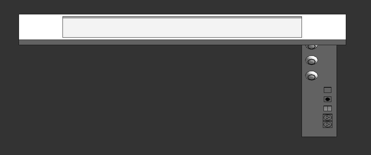Pick the partially hidden top dome fixture
Screen dimensions: 371x155
[311, 47]
